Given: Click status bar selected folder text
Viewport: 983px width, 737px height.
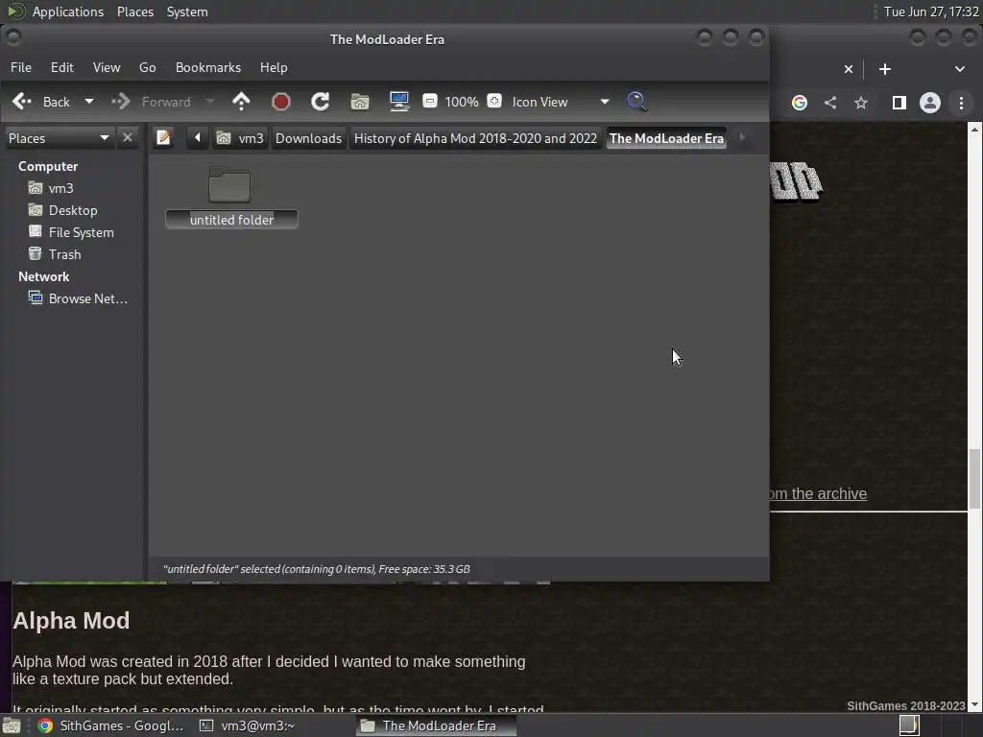Looking at the screenshot, I should pyautogui.click(x=316, y=569).
